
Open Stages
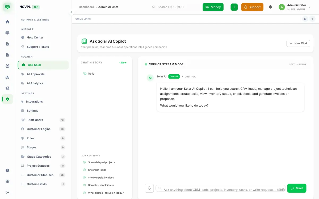pyautogui.click(x=43, y=147)
